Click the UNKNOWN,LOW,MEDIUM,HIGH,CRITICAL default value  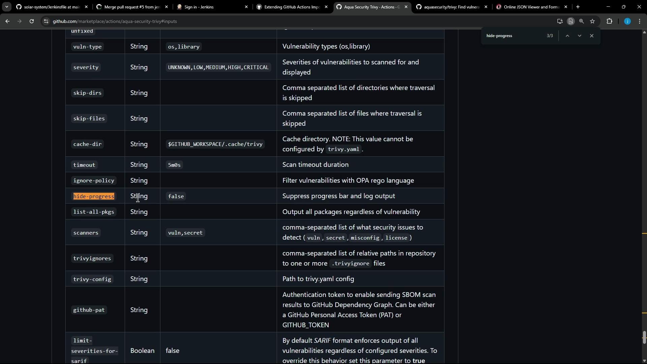218,67
